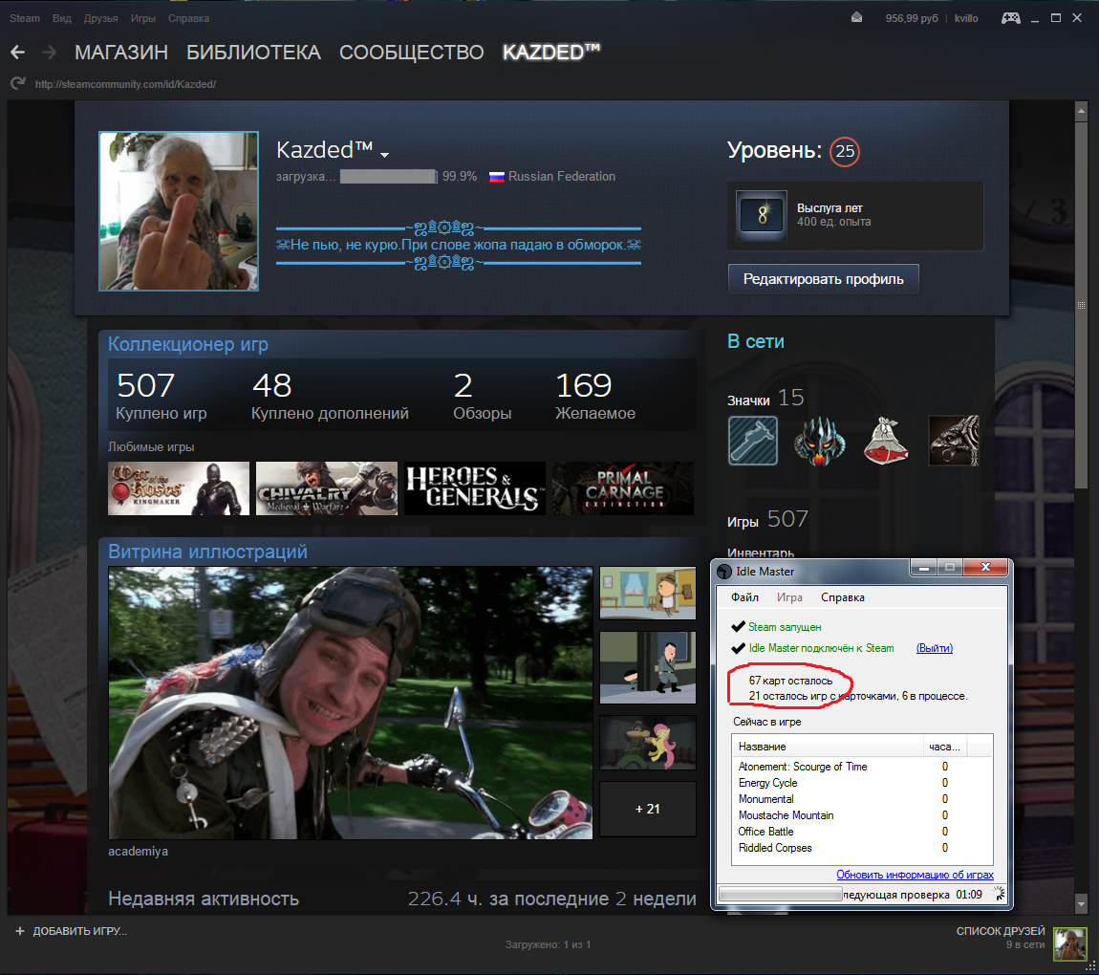
Task: Open the red fish bag badge
Action: point(886,441)
